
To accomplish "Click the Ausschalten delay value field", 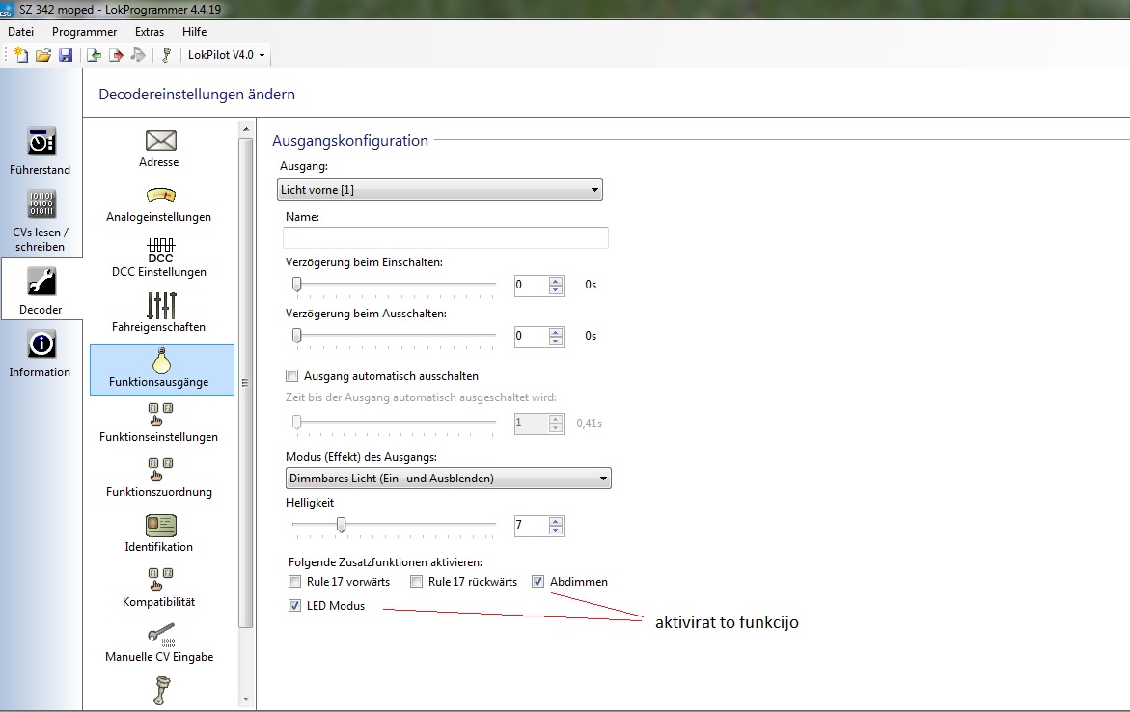I will click(531, 336).
